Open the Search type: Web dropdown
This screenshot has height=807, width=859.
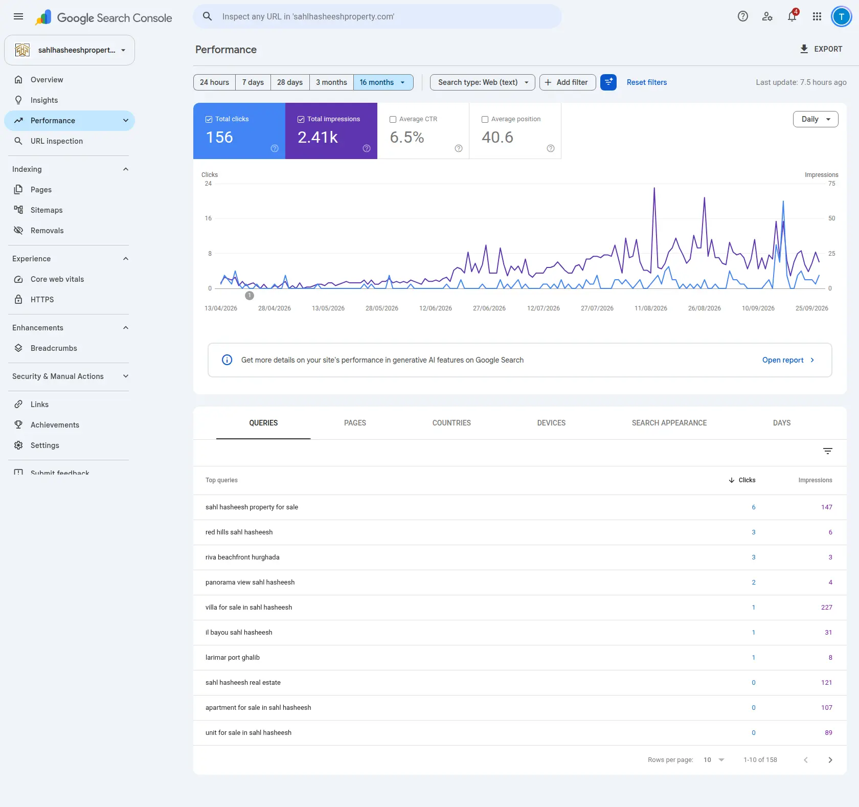tap(482, 82)
